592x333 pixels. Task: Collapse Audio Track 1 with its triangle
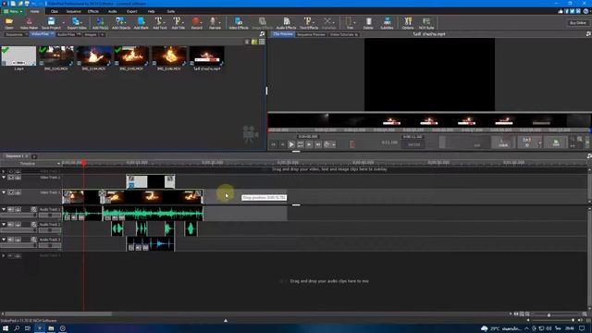4,209
